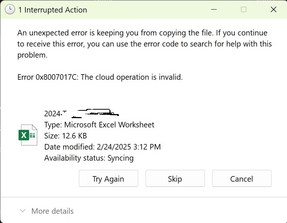Click the Date modified 2/24/2025 line
Image resolution: width=287 pixels, height=223 pixels.
tap(102, 147)
